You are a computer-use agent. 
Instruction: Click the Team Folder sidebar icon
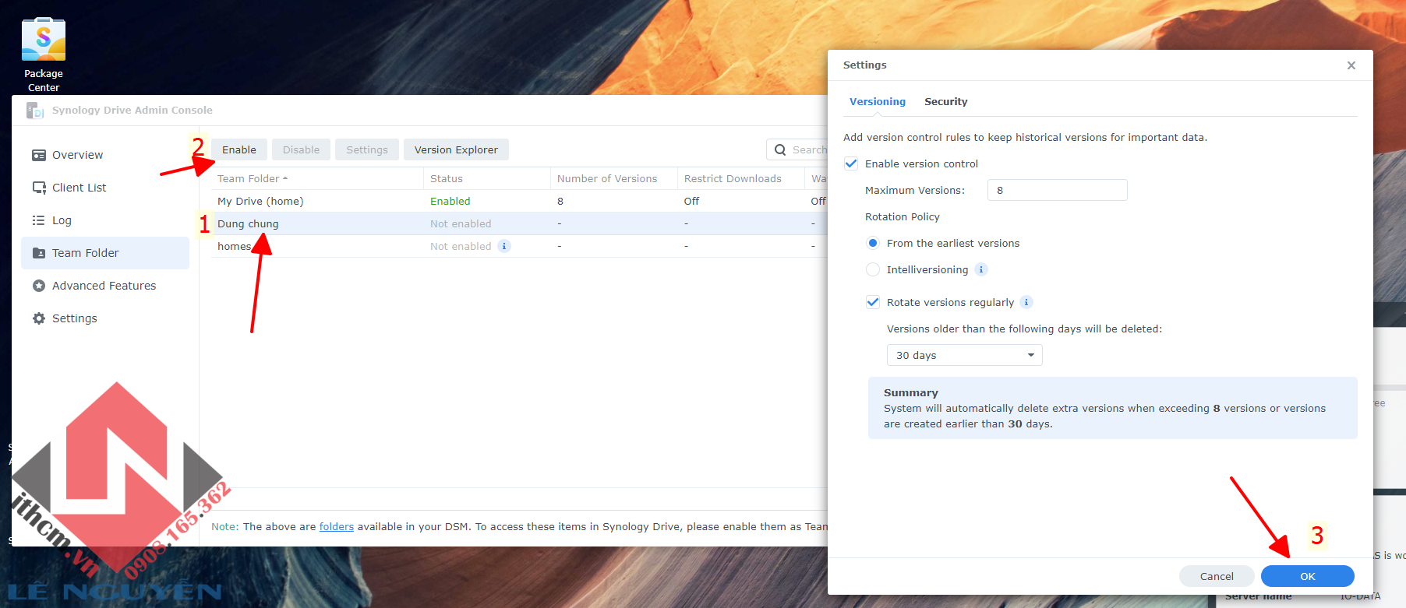coord(39,253)
